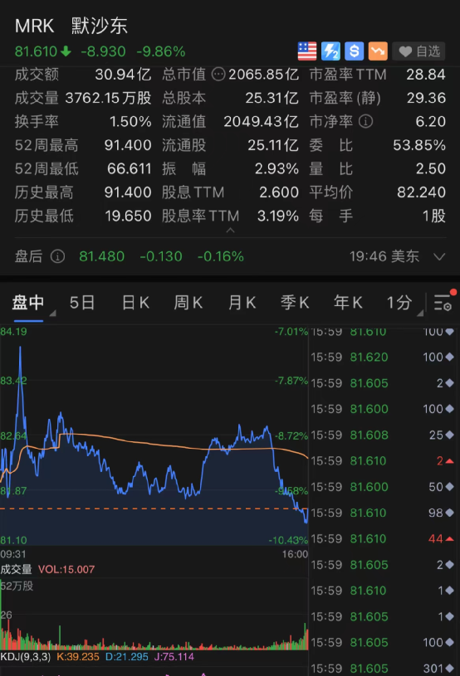Image resolution: width=460 pixels, height=676 pixels.
Task: Open chart settings icon with red dot
Action: click(x=443, y=302)
